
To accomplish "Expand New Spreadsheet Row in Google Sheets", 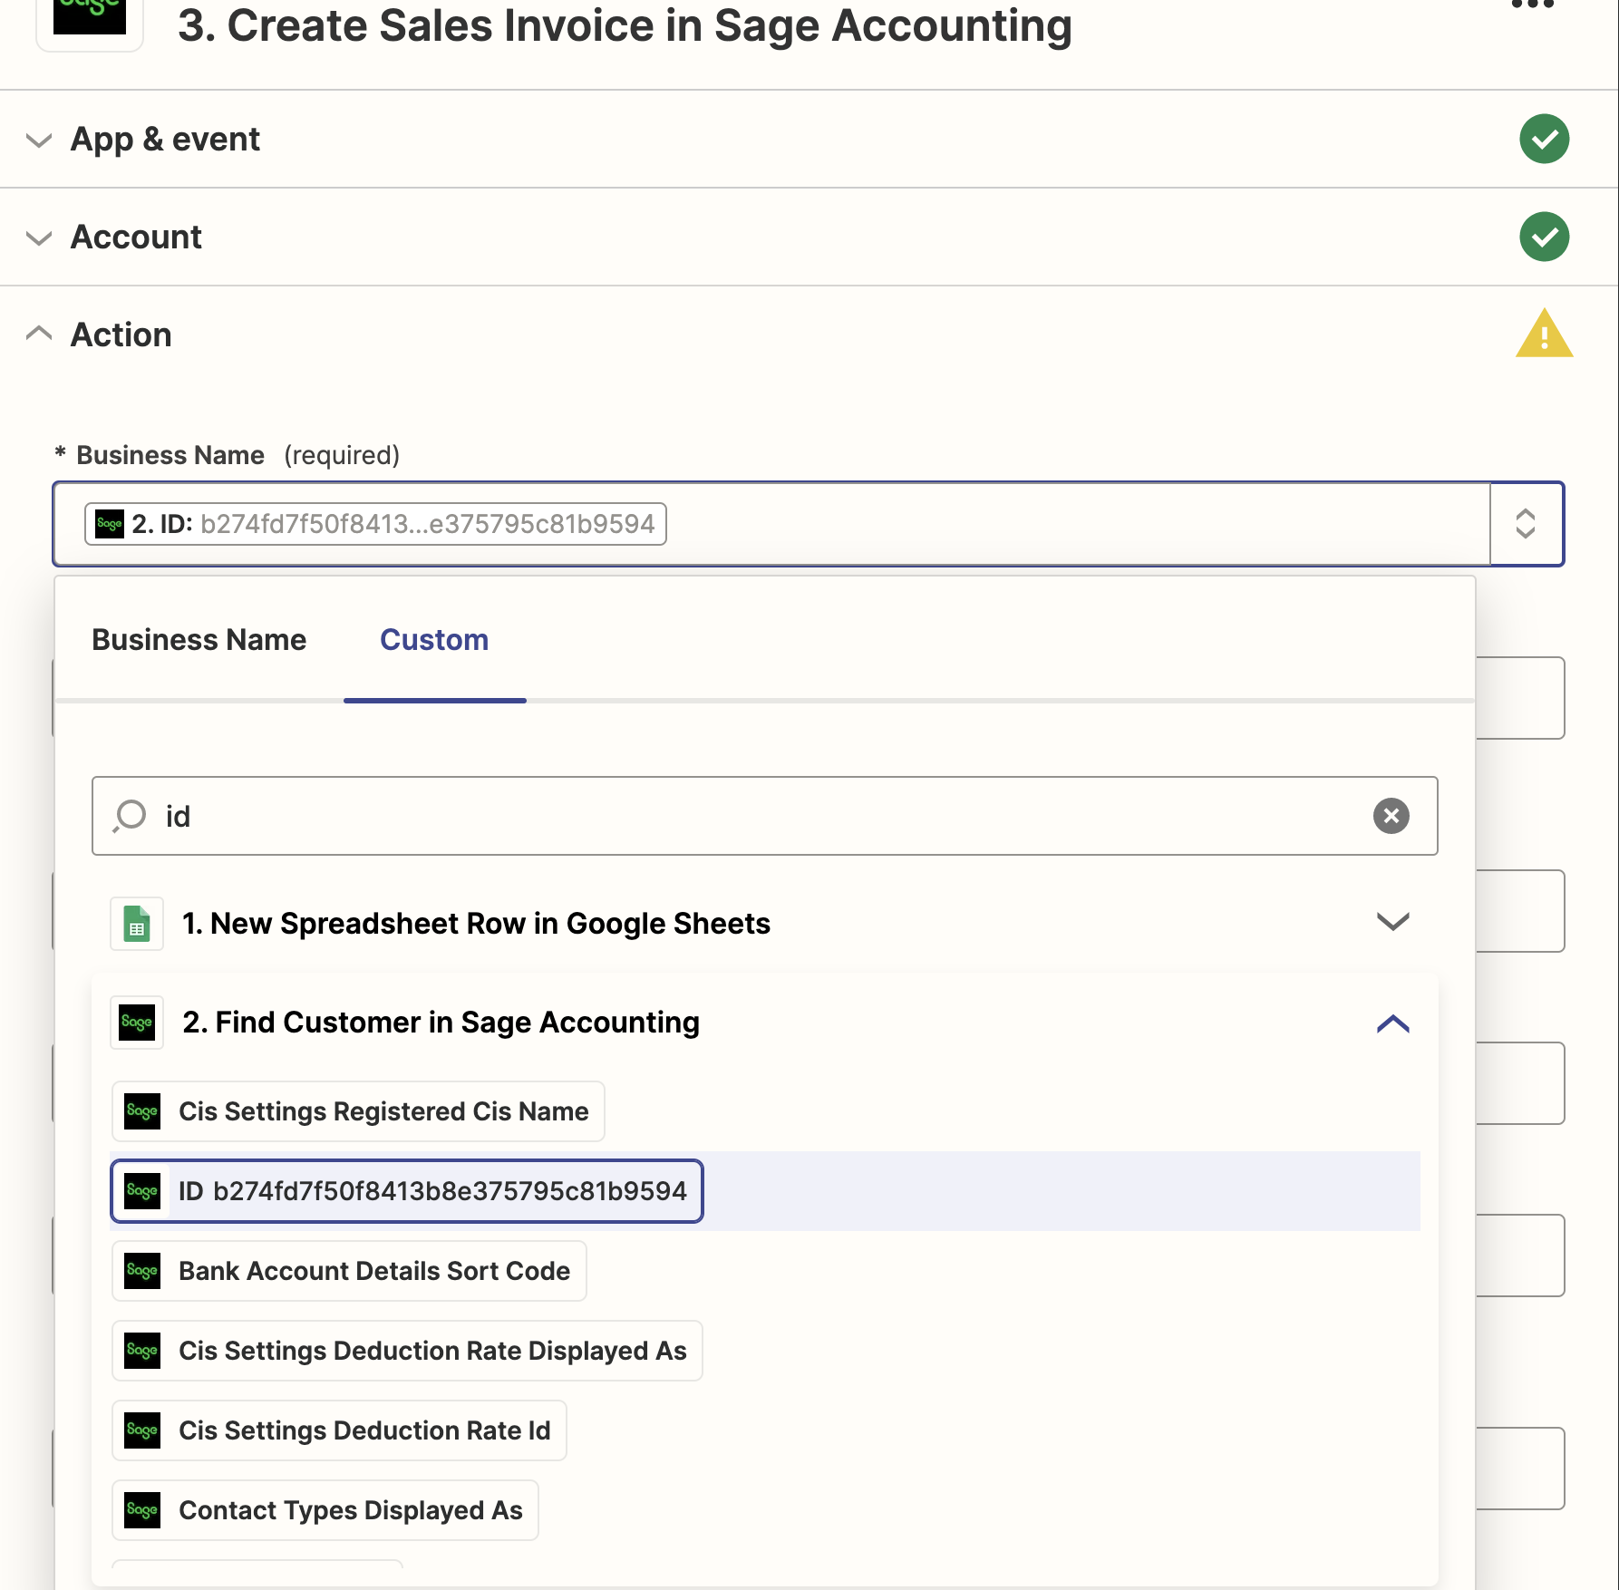I will pyautogui.click(x=1392, y=922).
